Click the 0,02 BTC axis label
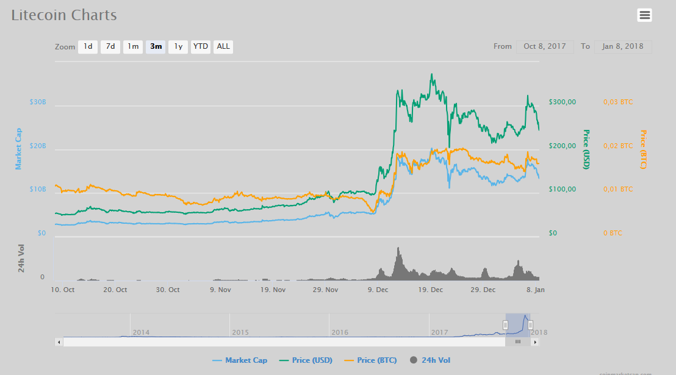676x375 pixels. [x=618, y=146]
